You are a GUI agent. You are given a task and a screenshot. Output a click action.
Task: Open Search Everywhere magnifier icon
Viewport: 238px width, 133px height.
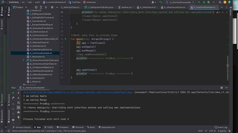(x=220, y=2)
